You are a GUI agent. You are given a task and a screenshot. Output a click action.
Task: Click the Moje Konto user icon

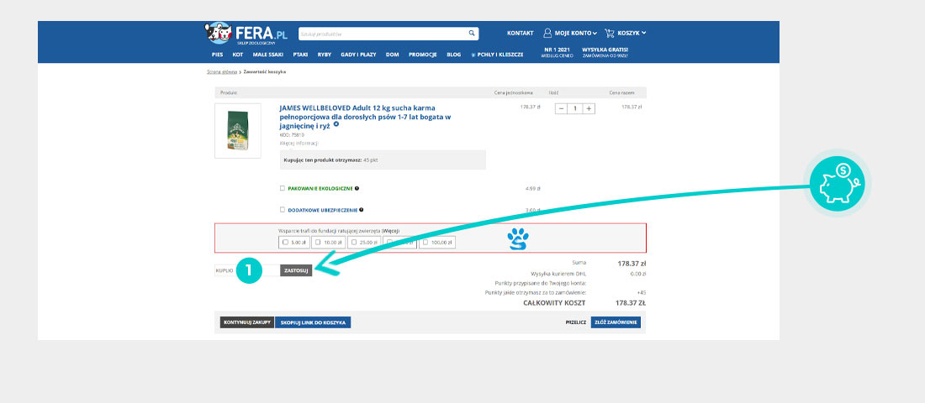547,33
